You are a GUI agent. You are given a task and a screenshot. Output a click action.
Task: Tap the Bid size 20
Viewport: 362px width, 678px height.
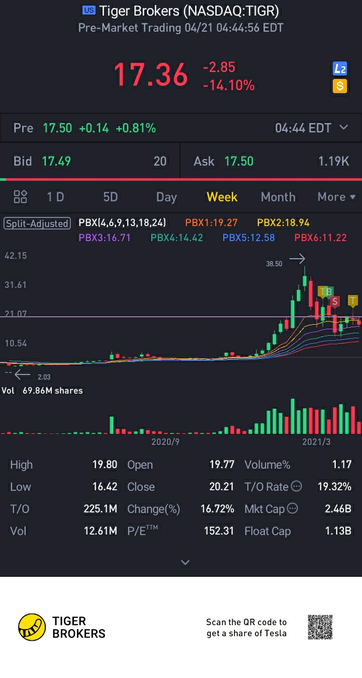(x=160, y=161)
